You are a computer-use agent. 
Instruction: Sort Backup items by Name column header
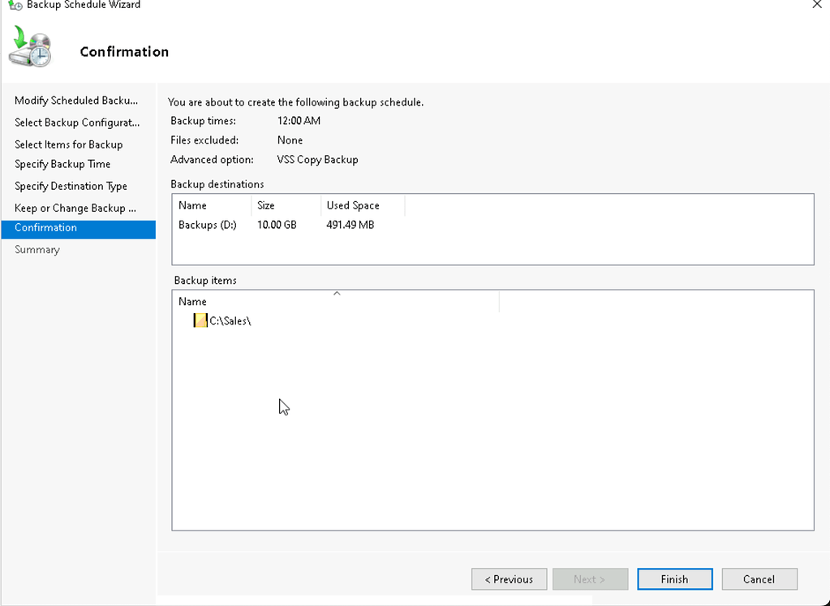point(192,302)
